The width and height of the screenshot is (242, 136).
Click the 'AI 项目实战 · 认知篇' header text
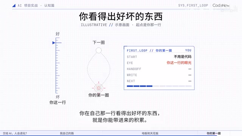pyautogui.click(x=36, y=6)
